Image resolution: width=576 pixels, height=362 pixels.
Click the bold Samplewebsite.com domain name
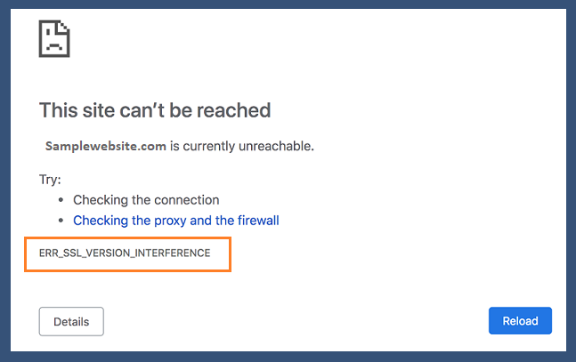pyautogui.click(x=106, y=146)
